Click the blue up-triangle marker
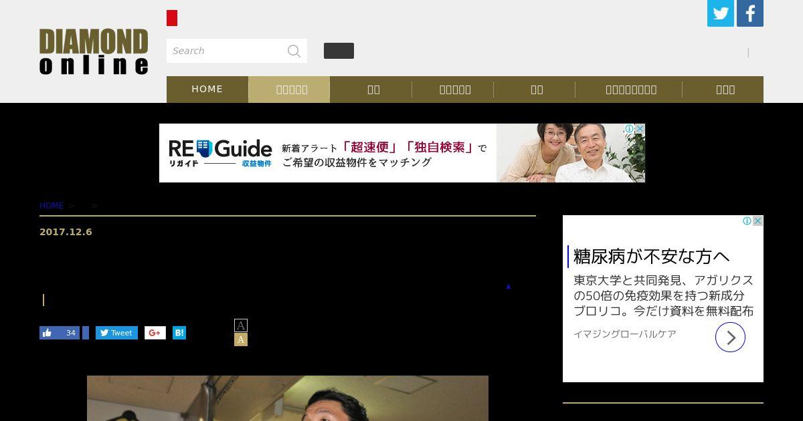 tap(509, 287)
